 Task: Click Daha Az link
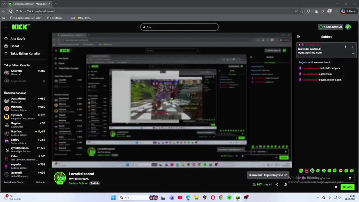click(41, 182)
